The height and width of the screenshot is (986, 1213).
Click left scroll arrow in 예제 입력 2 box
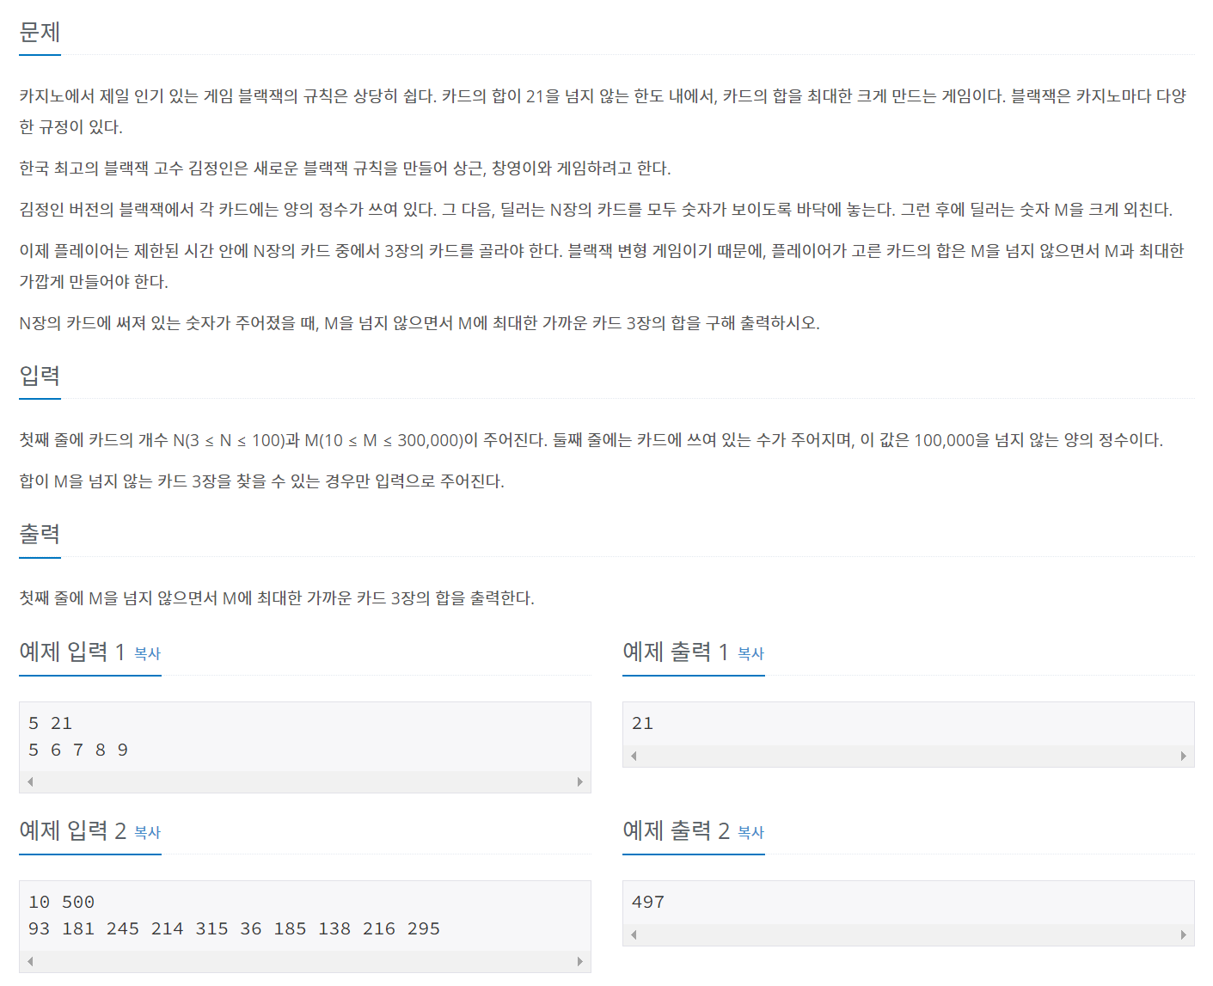pos(30,961)
